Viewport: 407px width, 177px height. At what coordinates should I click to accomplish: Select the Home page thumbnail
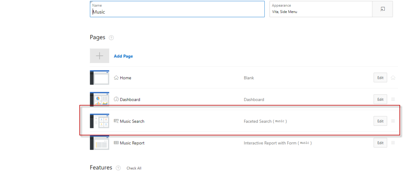click(99, 78)
